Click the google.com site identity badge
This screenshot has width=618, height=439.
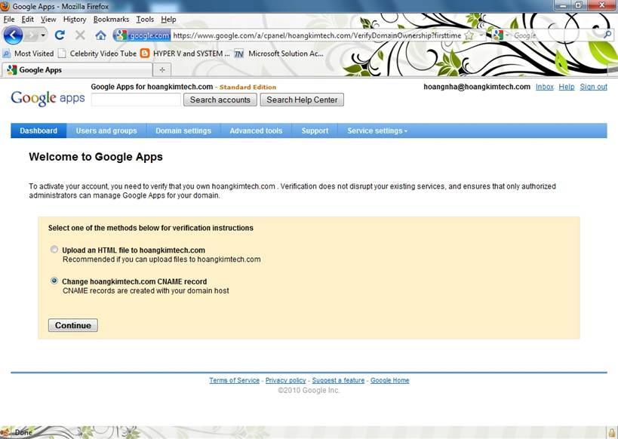point(143,35)
